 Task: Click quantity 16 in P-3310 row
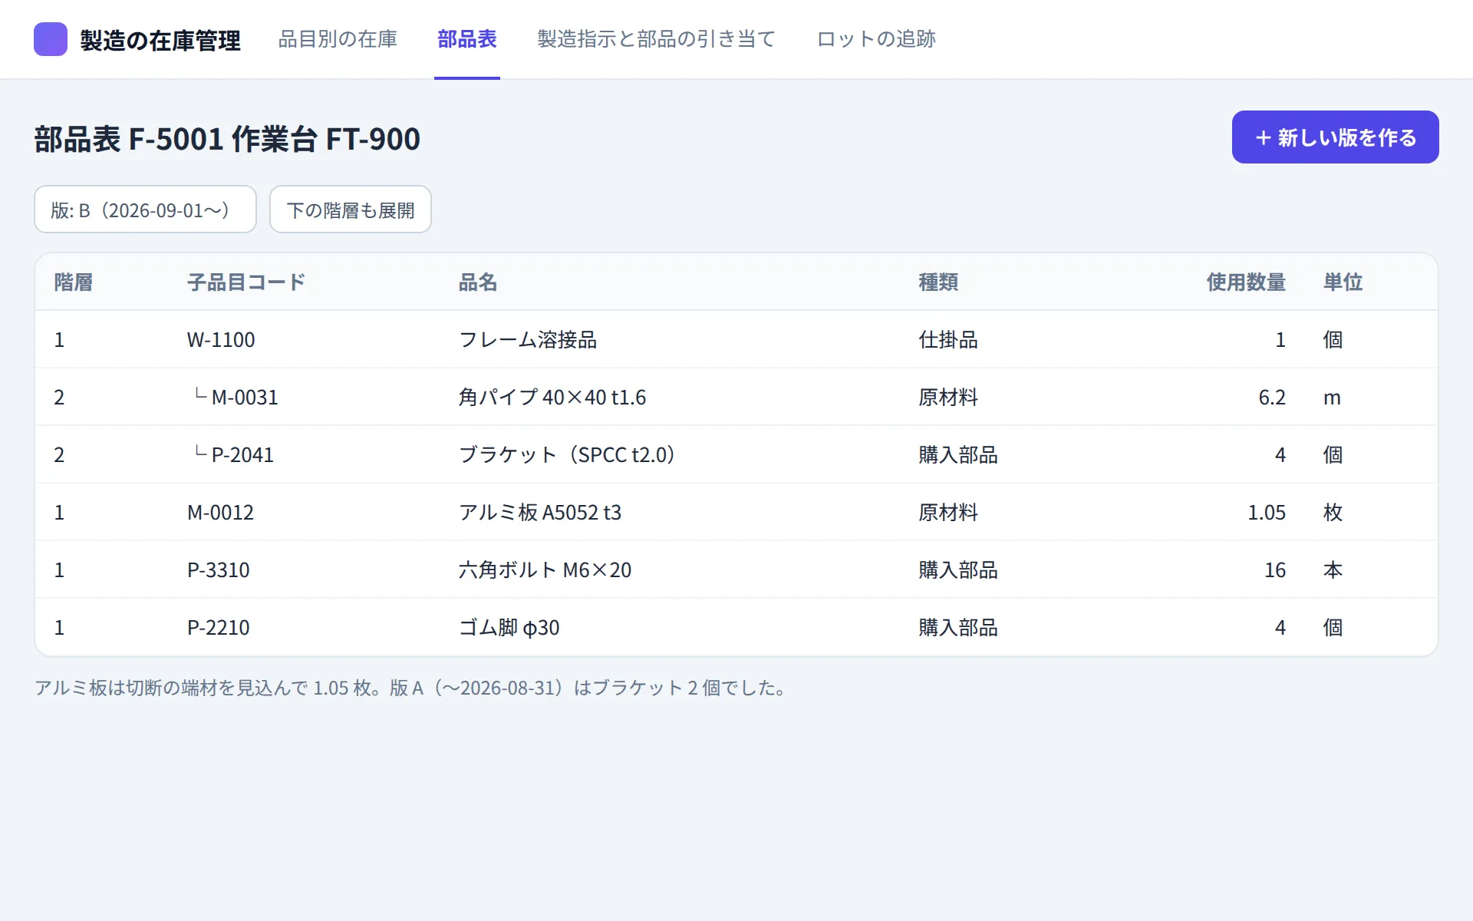[x=1275, y=570]
